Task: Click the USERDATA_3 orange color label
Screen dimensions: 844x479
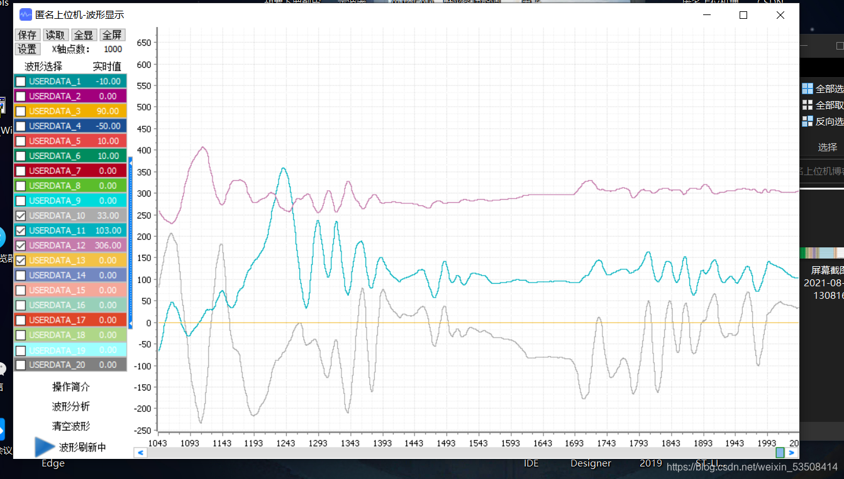Action: tap(55, 111)
